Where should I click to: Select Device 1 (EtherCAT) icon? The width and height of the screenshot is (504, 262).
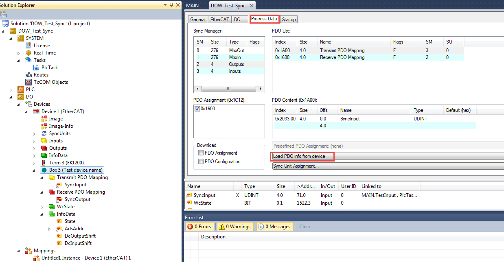point(36,111)
